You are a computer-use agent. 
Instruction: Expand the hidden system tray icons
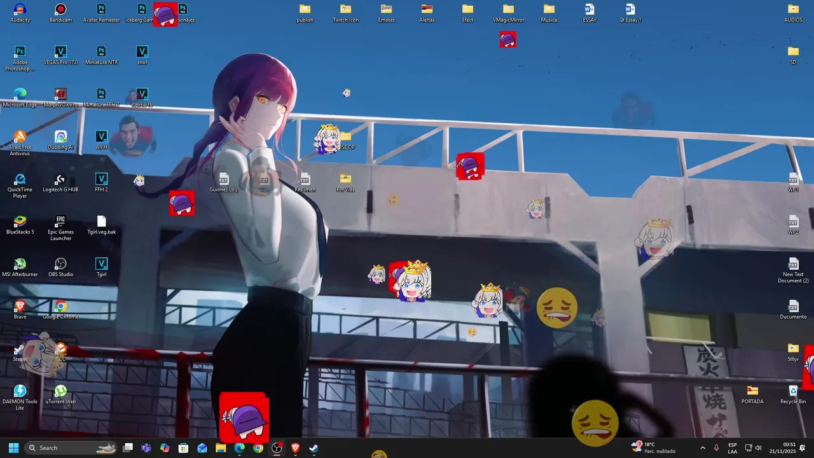pos(702,448)
